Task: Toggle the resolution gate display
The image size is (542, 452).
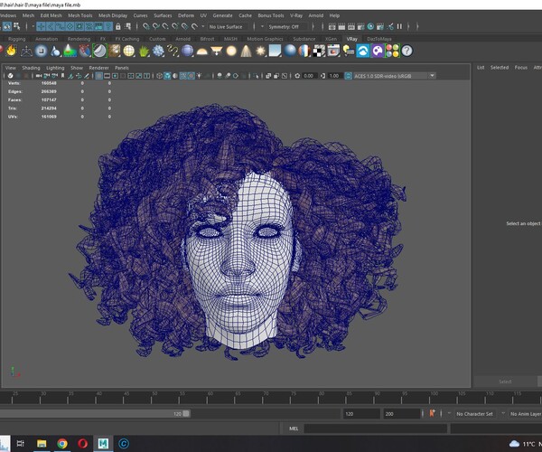Action: pos(115,76)
